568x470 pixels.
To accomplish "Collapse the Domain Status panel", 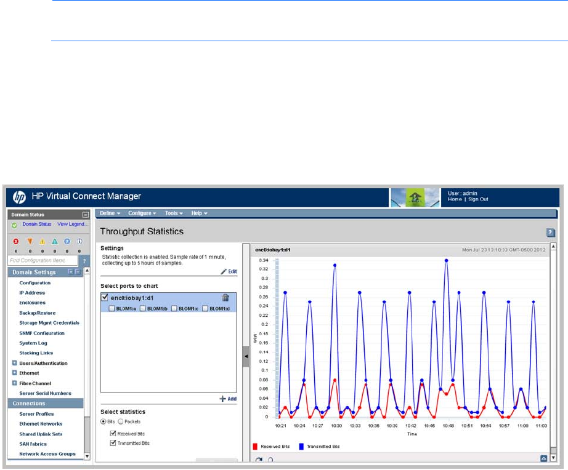I will coord(86,215).
